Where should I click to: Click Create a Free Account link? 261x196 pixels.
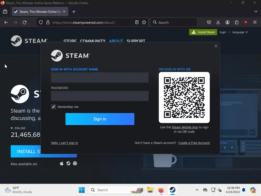tap(194, 143)
